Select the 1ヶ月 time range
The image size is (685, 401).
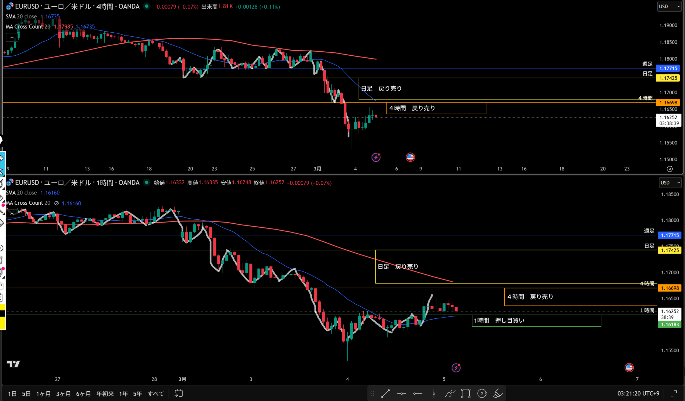pos(44,394)
